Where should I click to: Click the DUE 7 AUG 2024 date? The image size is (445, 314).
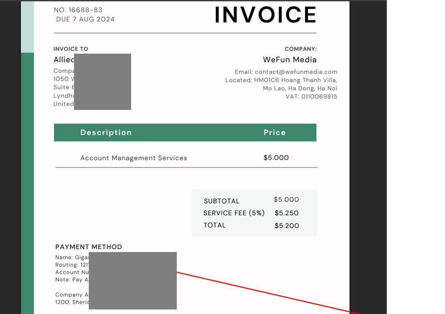(x=85, y=19)
